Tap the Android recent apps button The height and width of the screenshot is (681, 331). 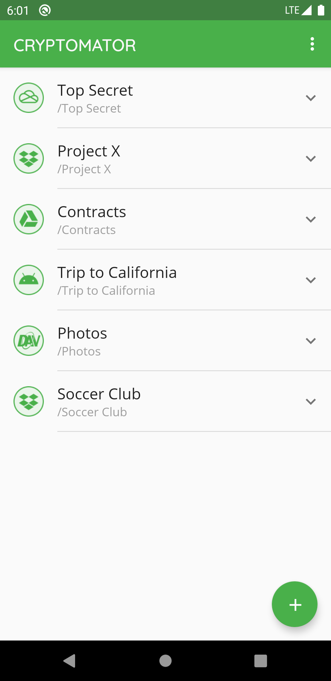pyautogui.click(x=261, y=661)
